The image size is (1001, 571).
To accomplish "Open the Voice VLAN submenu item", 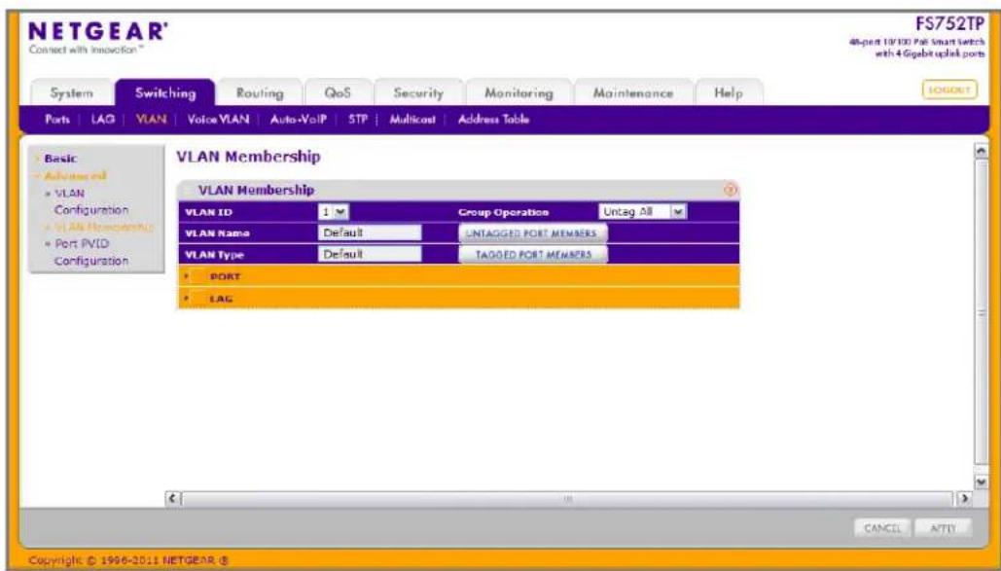I will click(218, 120).
